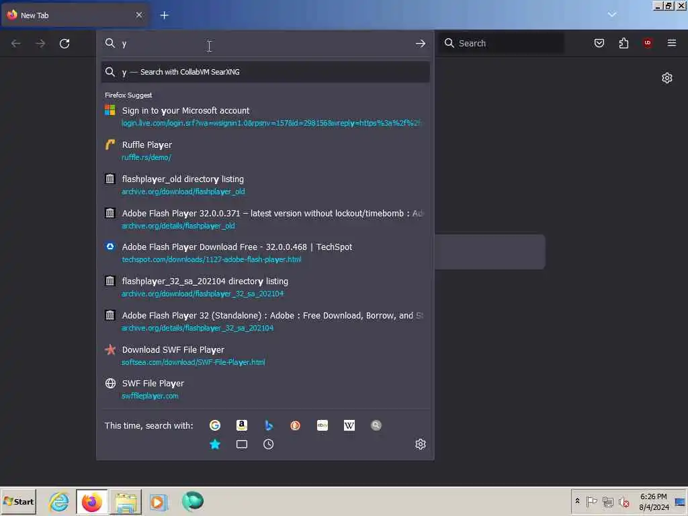Open new tab personalize gear icon

point(667,78)
